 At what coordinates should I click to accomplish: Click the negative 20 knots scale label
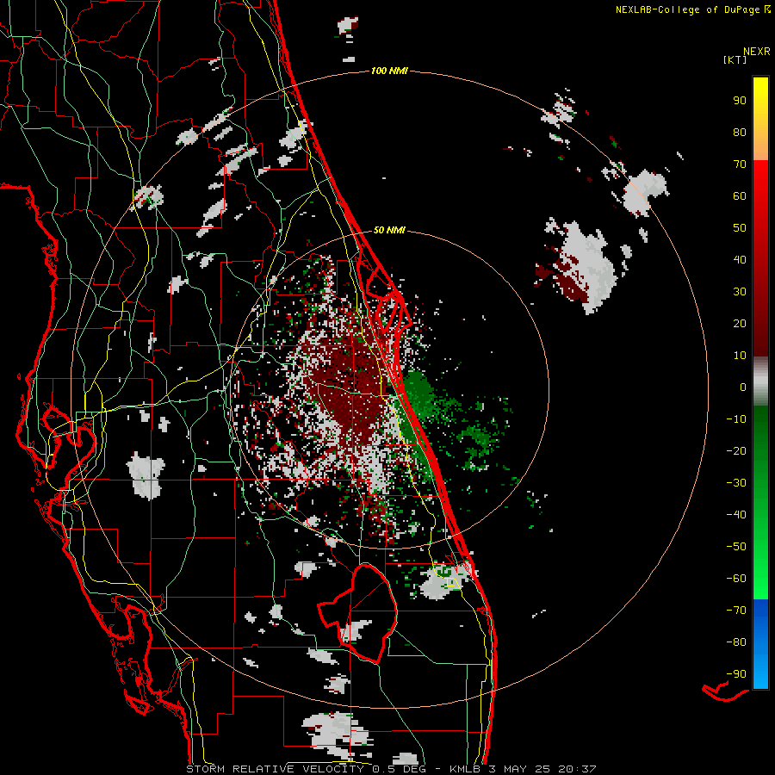point(736,451)
